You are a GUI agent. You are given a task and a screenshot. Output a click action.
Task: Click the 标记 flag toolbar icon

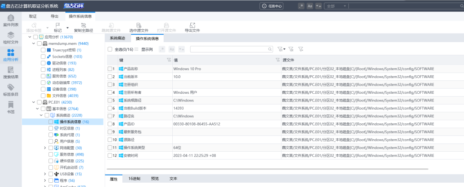pyautogui.click(x=58, y=25)
